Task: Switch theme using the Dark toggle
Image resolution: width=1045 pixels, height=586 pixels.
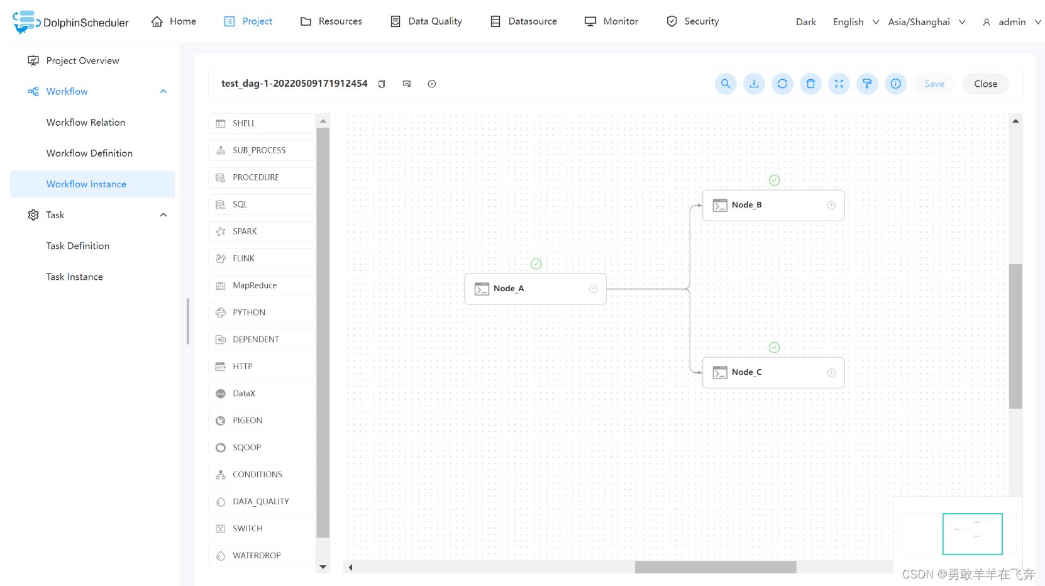Action: point(805,22)
